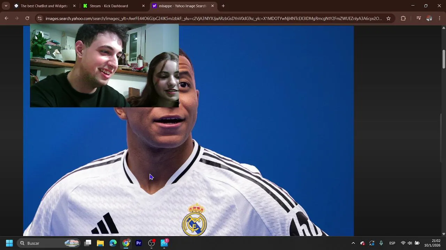Open the Chrome extensions puzzle icon

click(x=403, y=18)
